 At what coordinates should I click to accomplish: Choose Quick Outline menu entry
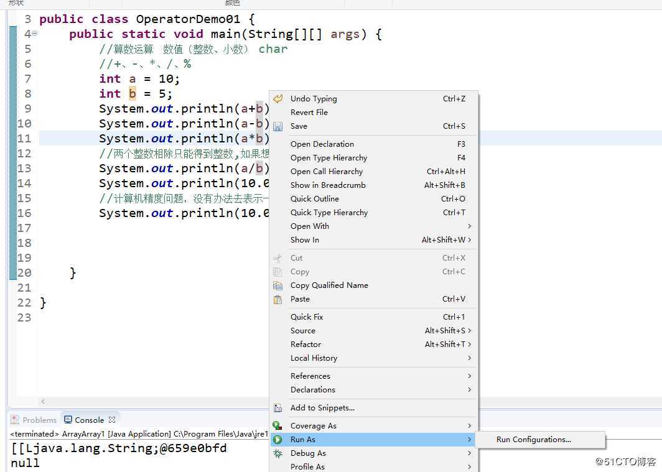pyautogui.click(x=374, y=198)
